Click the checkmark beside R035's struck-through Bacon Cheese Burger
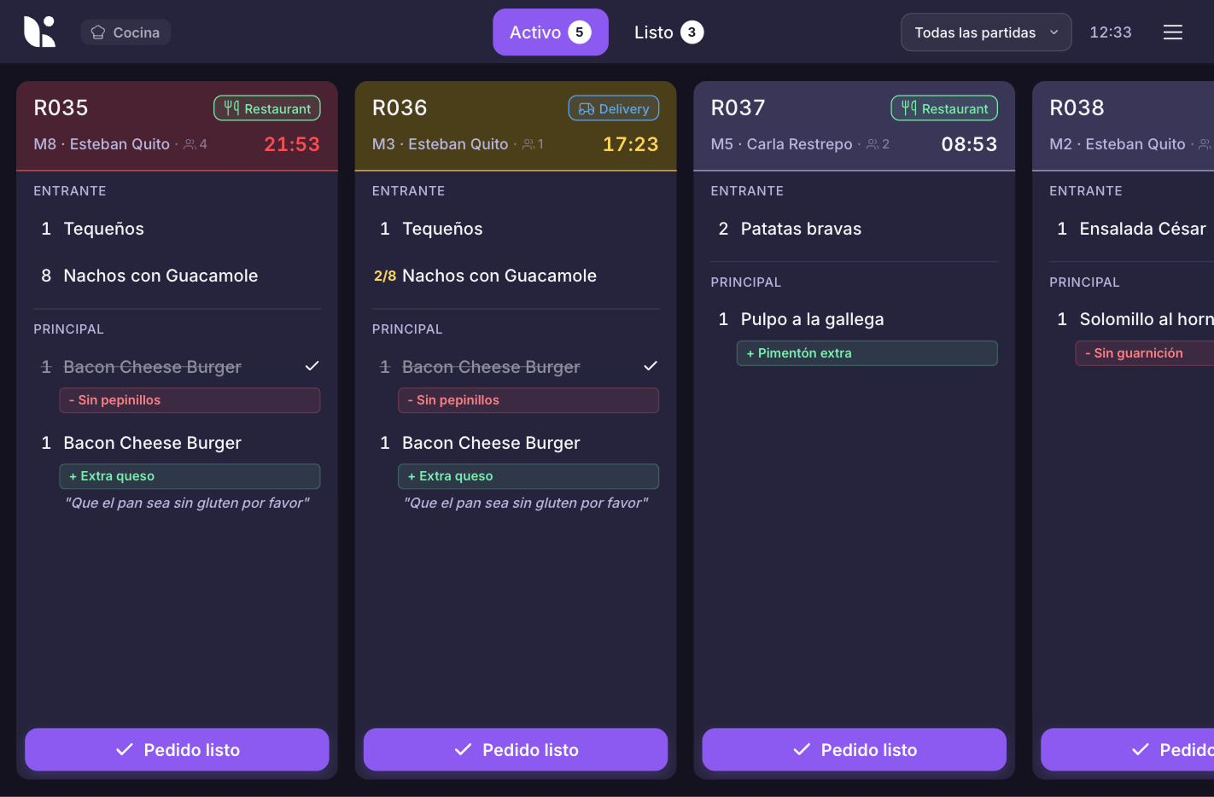Image resolution: width=1214 pixels, height=797 pixels. point(312,366)
